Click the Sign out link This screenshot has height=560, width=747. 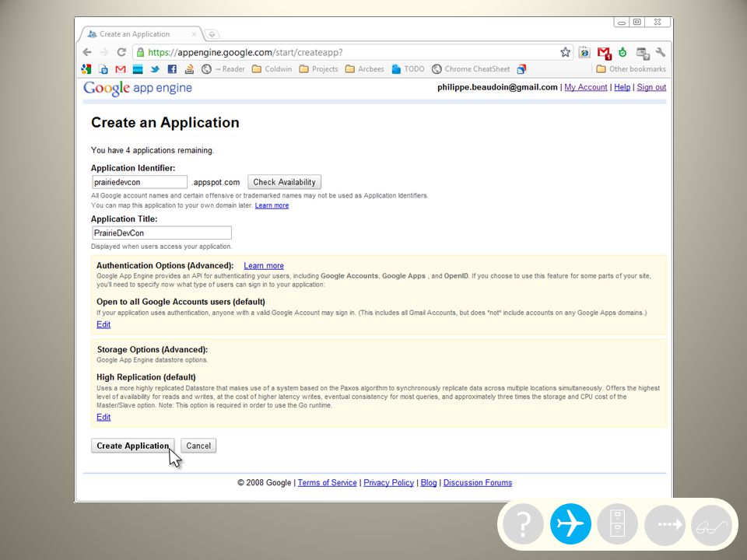point(651,87)
